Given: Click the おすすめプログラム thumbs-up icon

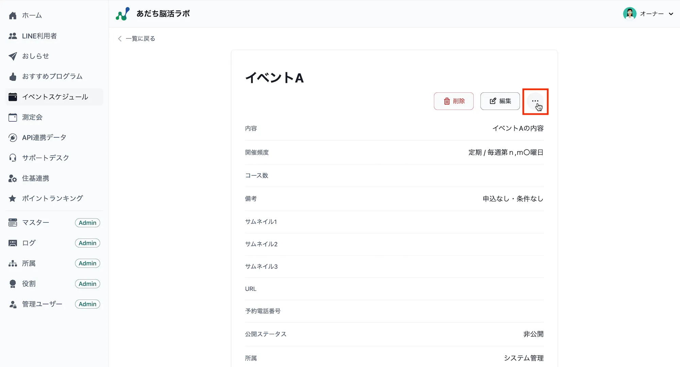Looking at the screenshot, I should pos(13,76).
